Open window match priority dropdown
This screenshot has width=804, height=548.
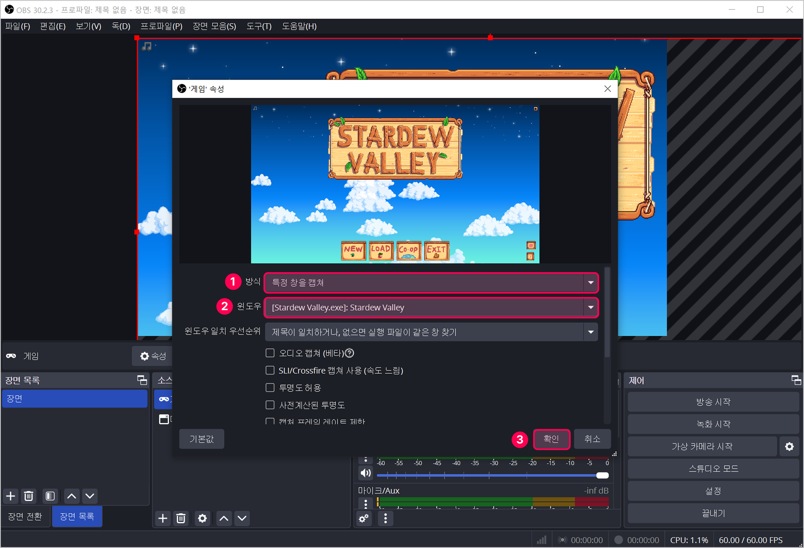pos(431,332)
